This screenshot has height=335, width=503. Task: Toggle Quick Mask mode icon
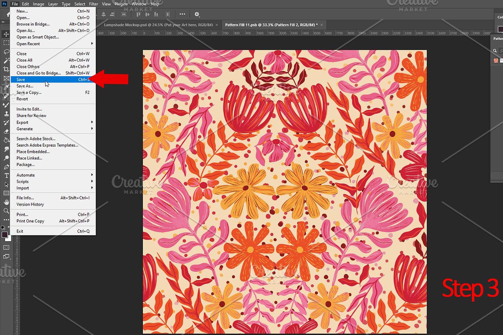click(6, 247)
